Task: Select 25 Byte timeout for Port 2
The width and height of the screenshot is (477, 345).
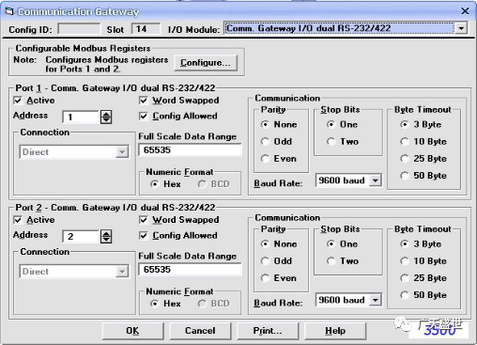Action: 405,278
